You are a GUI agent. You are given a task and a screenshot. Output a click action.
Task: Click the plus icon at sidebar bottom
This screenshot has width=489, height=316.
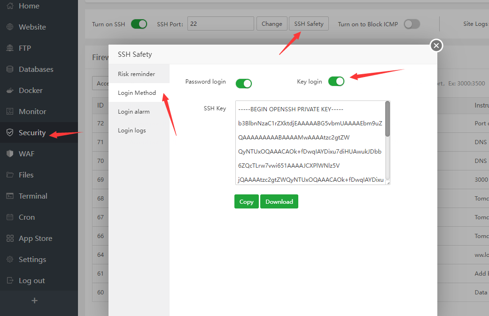[x=35, y=301]
